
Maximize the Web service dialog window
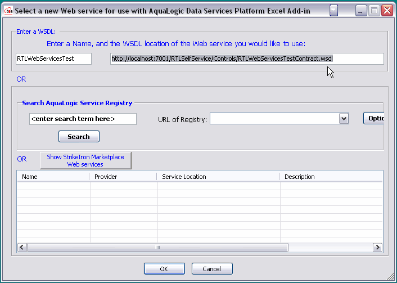374,11
